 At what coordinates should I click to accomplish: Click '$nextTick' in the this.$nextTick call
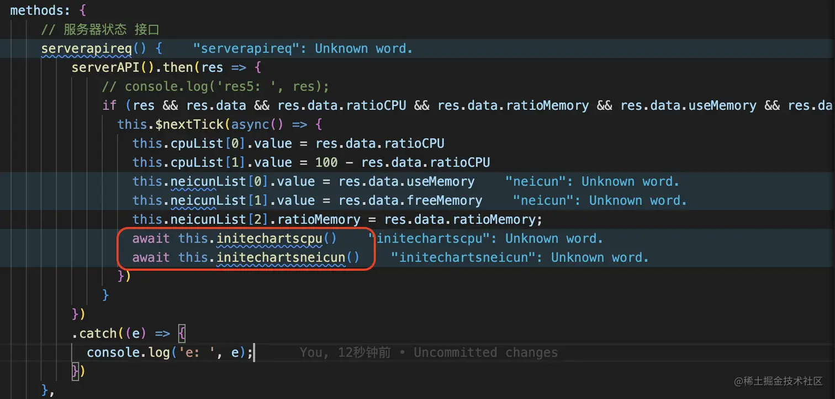click(x=189, y=124)
